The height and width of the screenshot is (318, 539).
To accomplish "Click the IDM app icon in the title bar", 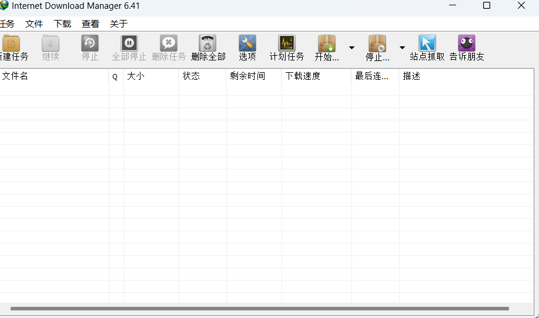I will [x=4, y=5].
